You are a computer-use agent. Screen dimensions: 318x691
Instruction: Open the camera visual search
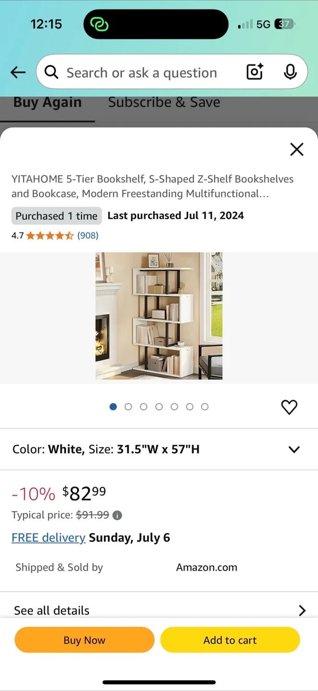click(254, 72)
